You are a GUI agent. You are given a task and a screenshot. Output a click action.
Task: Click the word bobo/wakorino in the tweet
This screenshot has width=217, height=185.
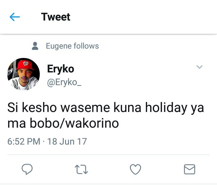click(74, 123)
